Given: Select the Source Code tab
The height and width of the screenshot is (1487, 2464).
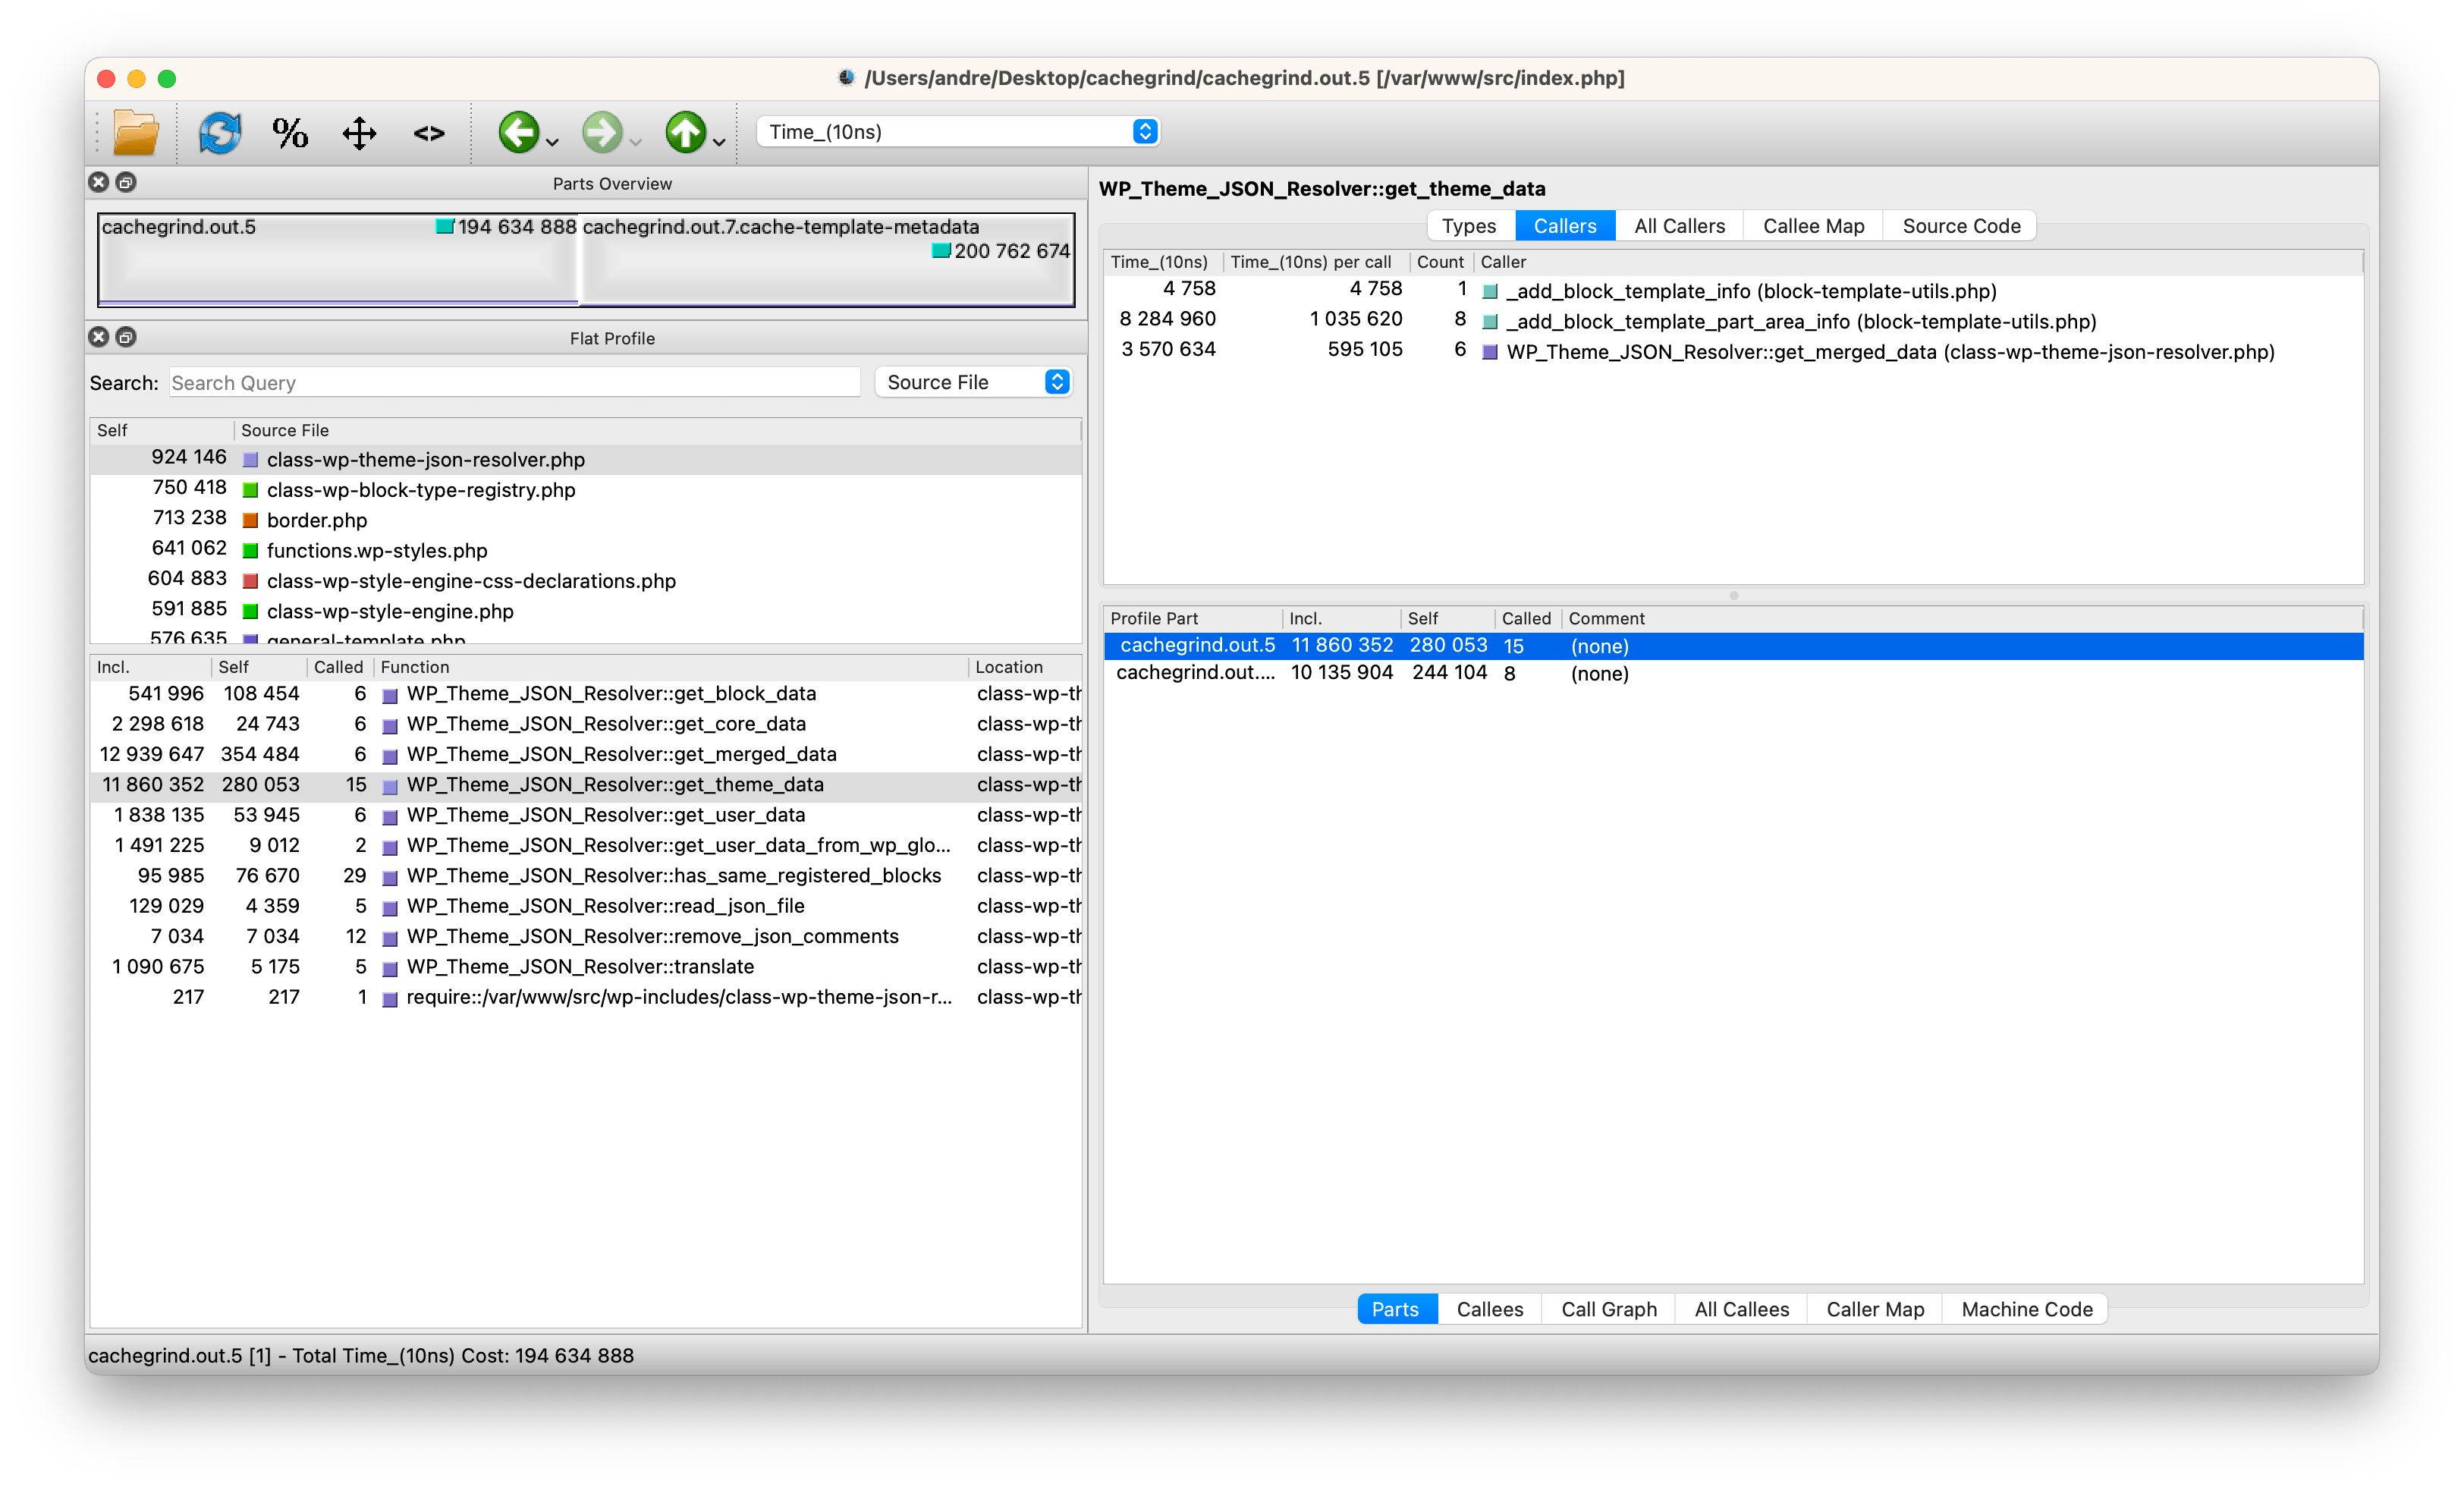Looking at the screenshot, I should tap(1960, 226).
